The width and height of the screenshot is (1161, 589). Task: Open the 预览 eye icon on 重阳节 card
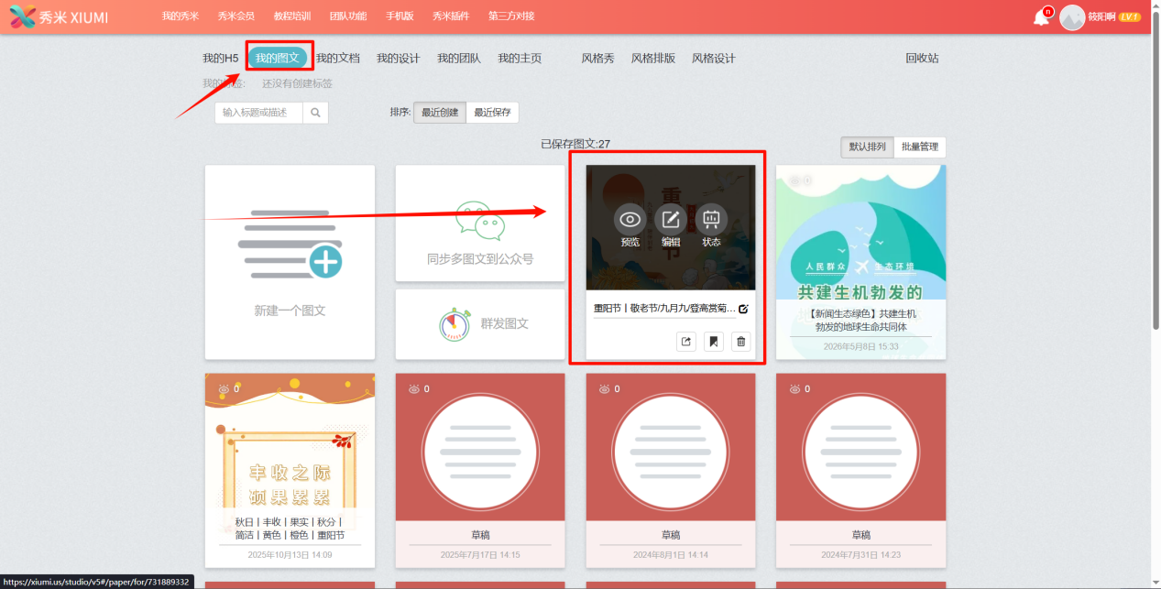pos(630,220)
